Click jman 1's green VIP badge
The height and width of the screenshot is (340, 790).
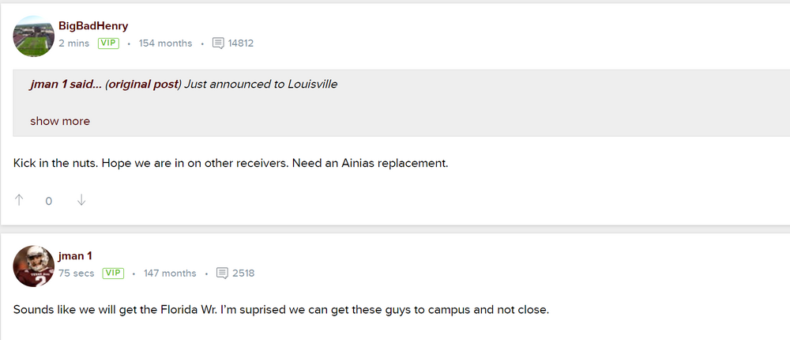click(x=114, y=274)
